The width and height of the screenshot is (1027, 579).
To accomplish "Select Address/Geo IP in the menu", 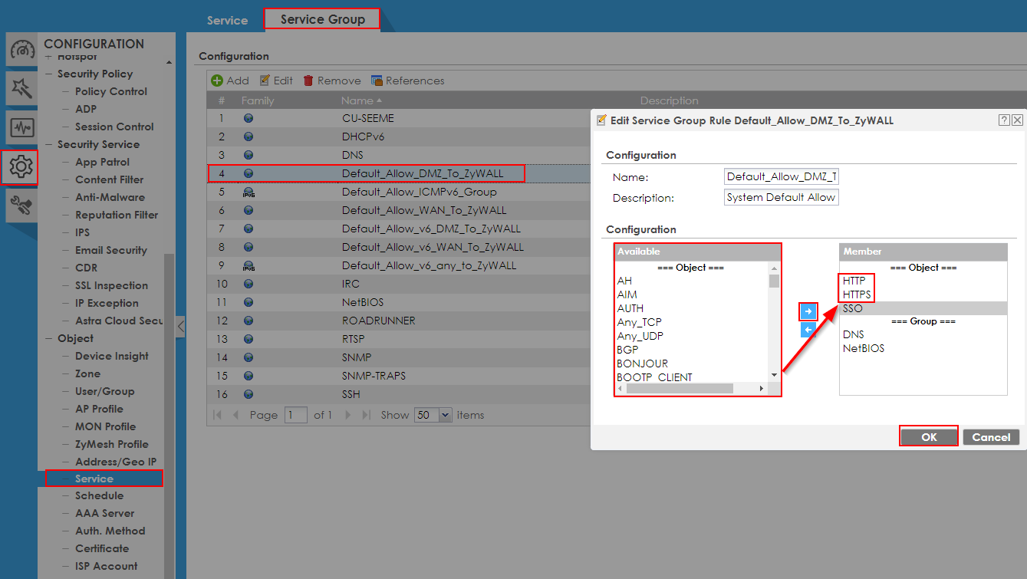I will point(115,462).
